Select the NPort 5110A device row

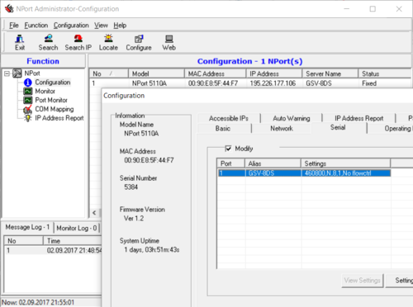point(251,83)
